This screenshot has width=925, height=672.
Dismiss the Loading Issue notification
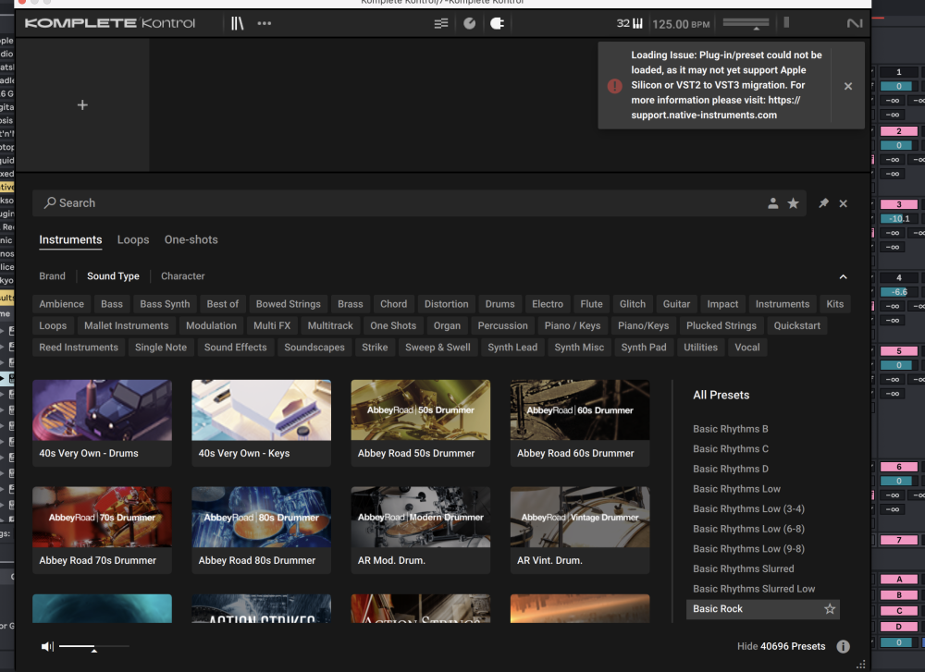click(x=848, y=86)
